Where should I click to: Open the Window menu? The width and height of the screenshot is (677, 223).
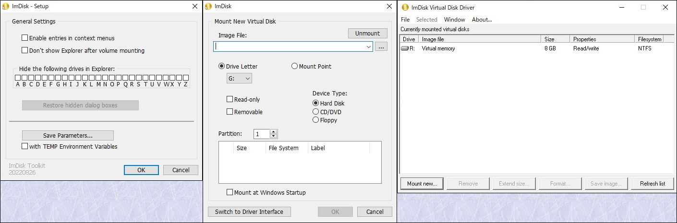click(454, 20)
